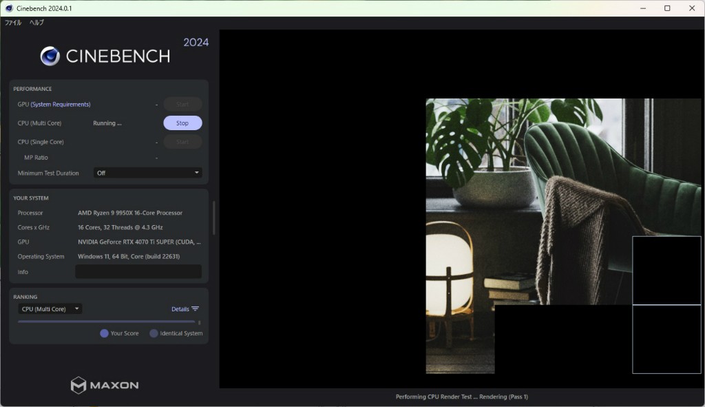Click the ranking score progress bar
The width and height of the screenshot is (705, 407).
point(106,322)
